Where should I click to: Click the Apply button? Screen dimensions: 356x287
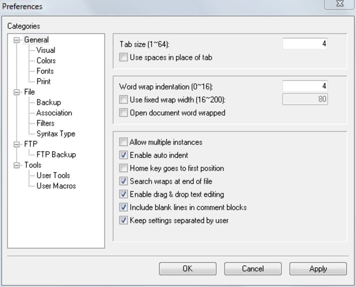(x=318, y=269)
